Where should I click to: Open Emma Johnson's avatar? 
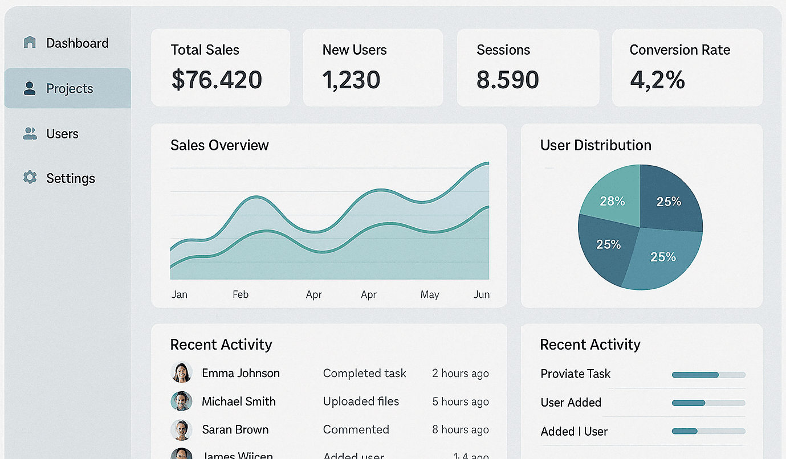point(181,373)
